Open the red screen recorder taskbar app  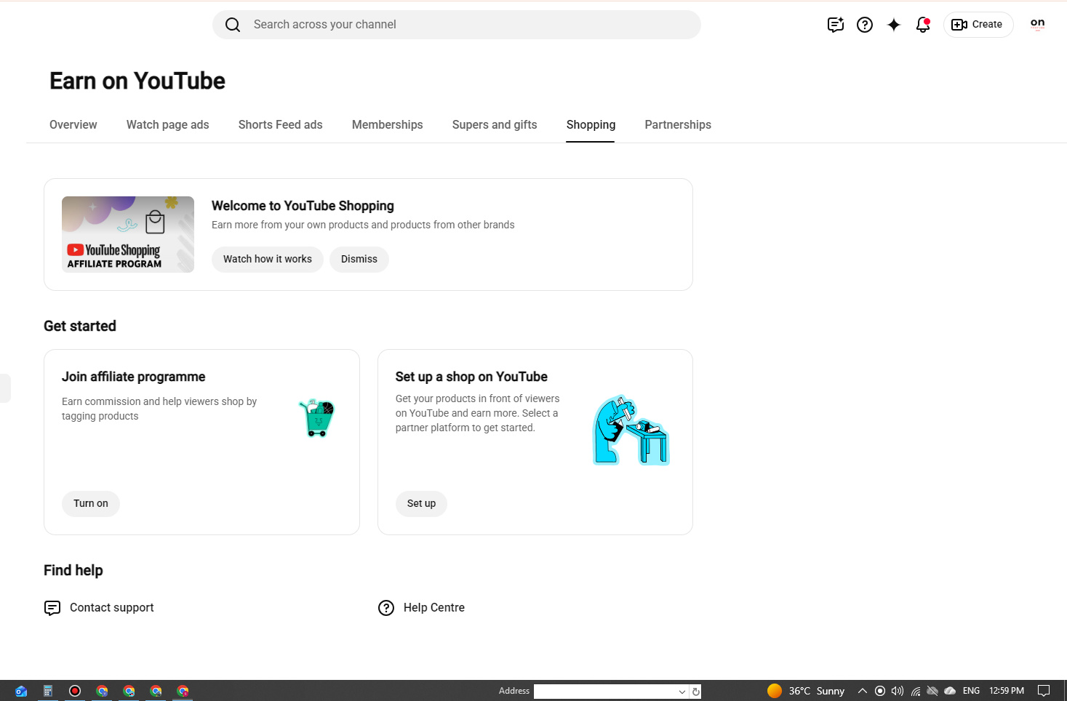point(75,691)
